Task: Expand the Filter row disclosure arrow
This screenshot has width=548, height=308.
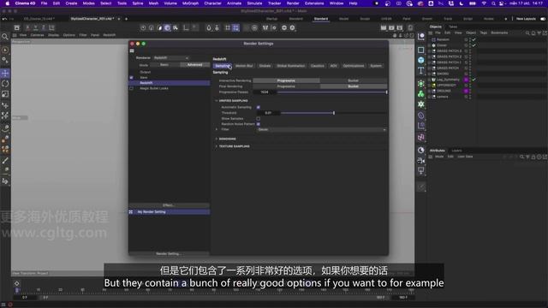Action: pos(217,129)
